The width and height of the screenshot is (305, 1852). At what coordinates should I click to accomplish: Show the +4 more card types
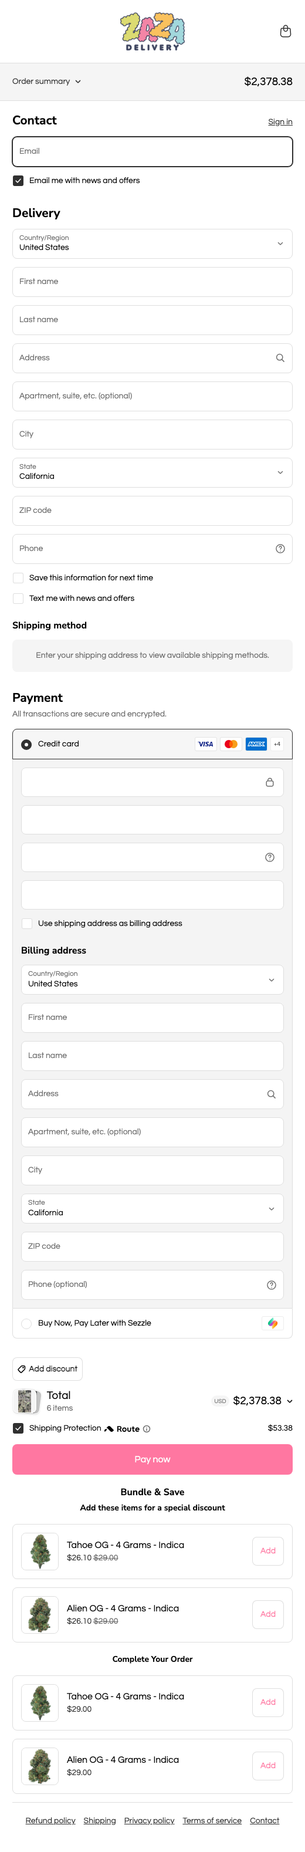(277, 744)
